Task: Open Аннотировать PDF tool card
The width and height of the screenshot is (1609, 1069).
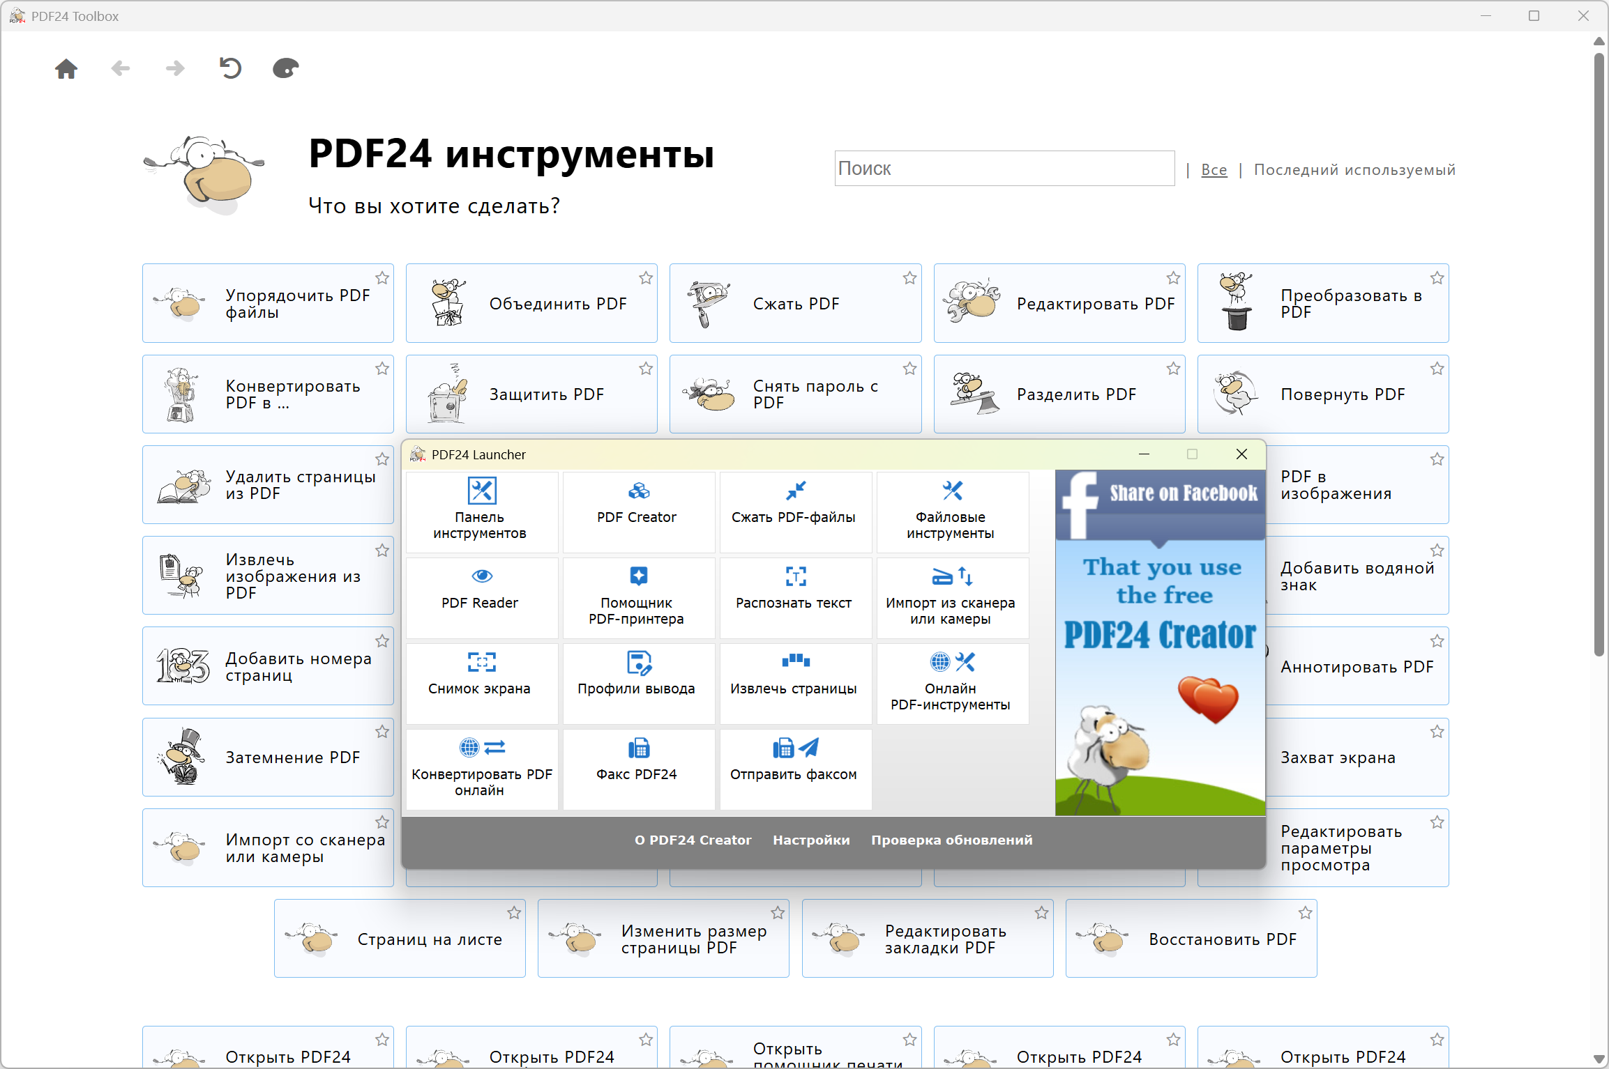Action: tap(1357, 666)
